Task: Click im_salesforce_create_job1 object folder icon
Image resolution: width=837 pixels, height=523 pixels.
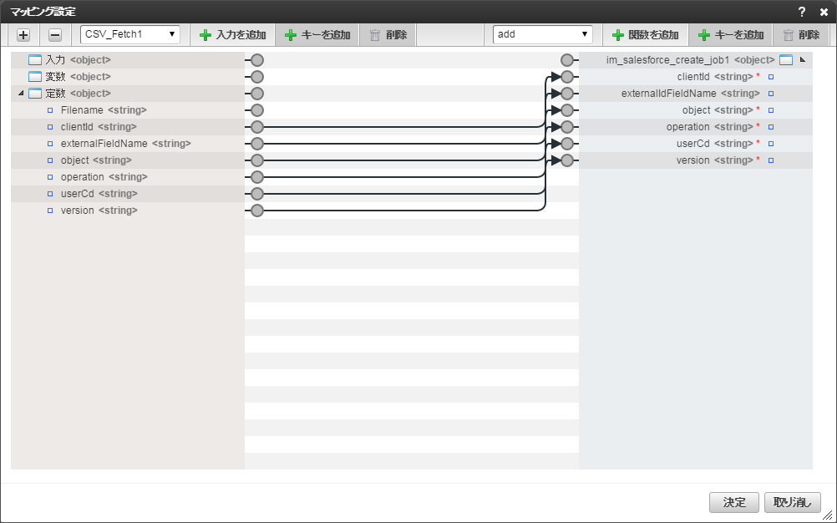Action: point(786,60)
